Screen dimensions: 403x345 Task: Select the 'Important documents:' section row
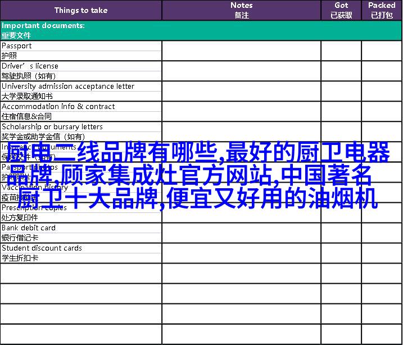click(x=201, y=30)
